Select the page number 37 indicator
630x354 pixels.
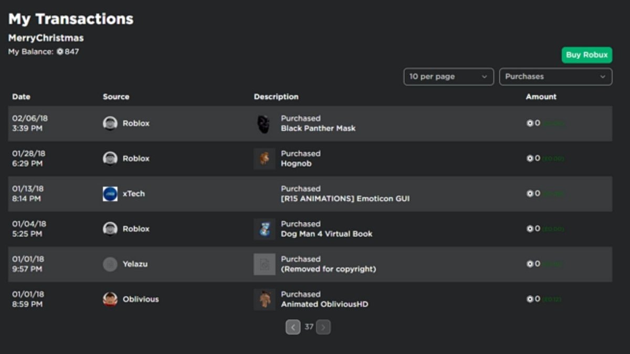[308, 326]
